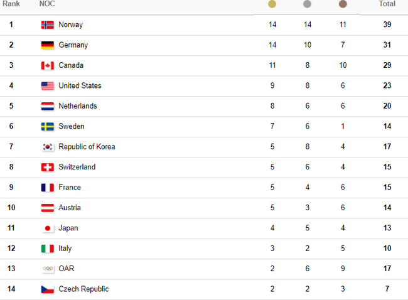
Task: Click the Norway flag icon
Action: (48, 25)
